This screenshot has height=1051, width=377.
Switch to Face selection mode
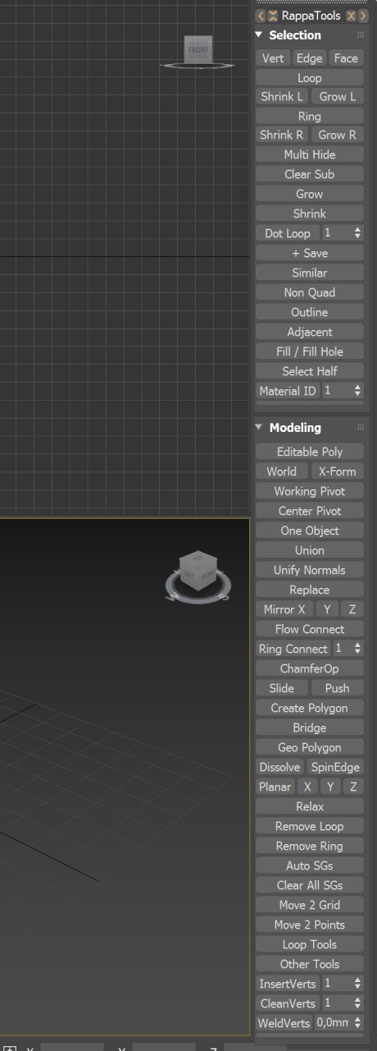[346, 58]
